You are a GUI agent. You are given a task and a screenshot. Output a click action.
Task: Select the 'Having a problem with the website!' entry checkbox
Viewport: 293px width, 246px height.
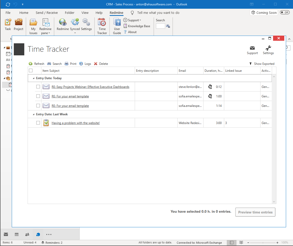[38, 122]
